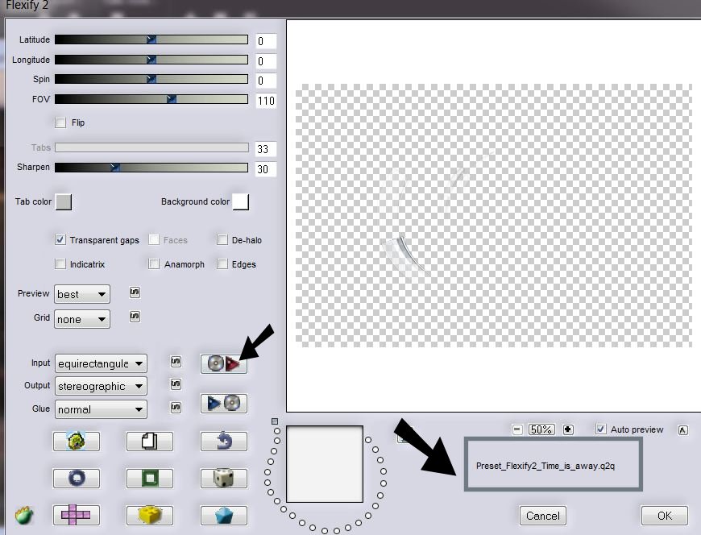Click the Tabs slider track
Viewport: 701px width, 535px height.
click(x=151, y=147)
